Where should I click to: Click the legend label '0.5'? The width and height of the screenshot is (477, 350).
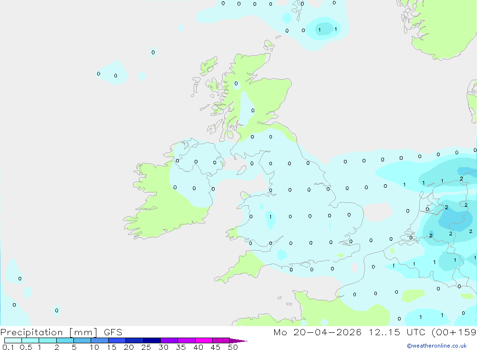[x=26, y=347]
